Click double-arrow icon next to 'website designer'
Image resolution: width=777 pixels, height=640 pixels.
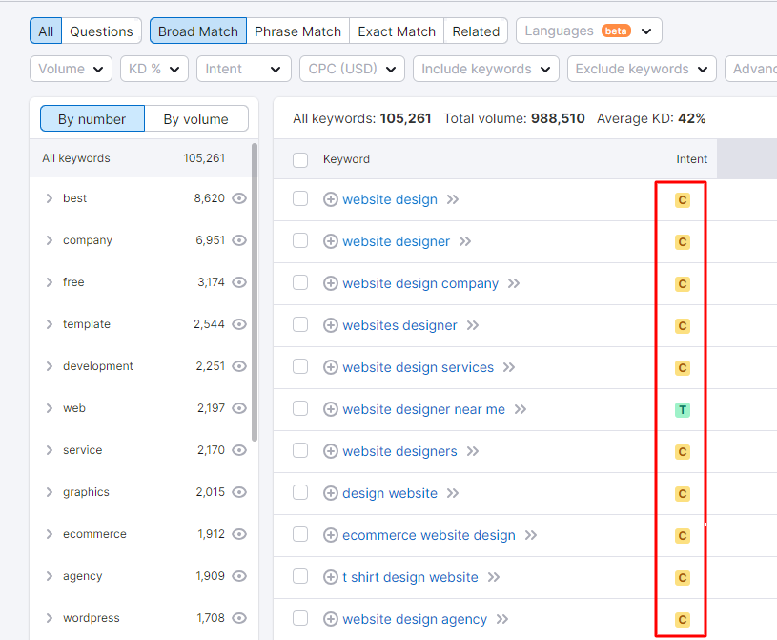(465, 241)
